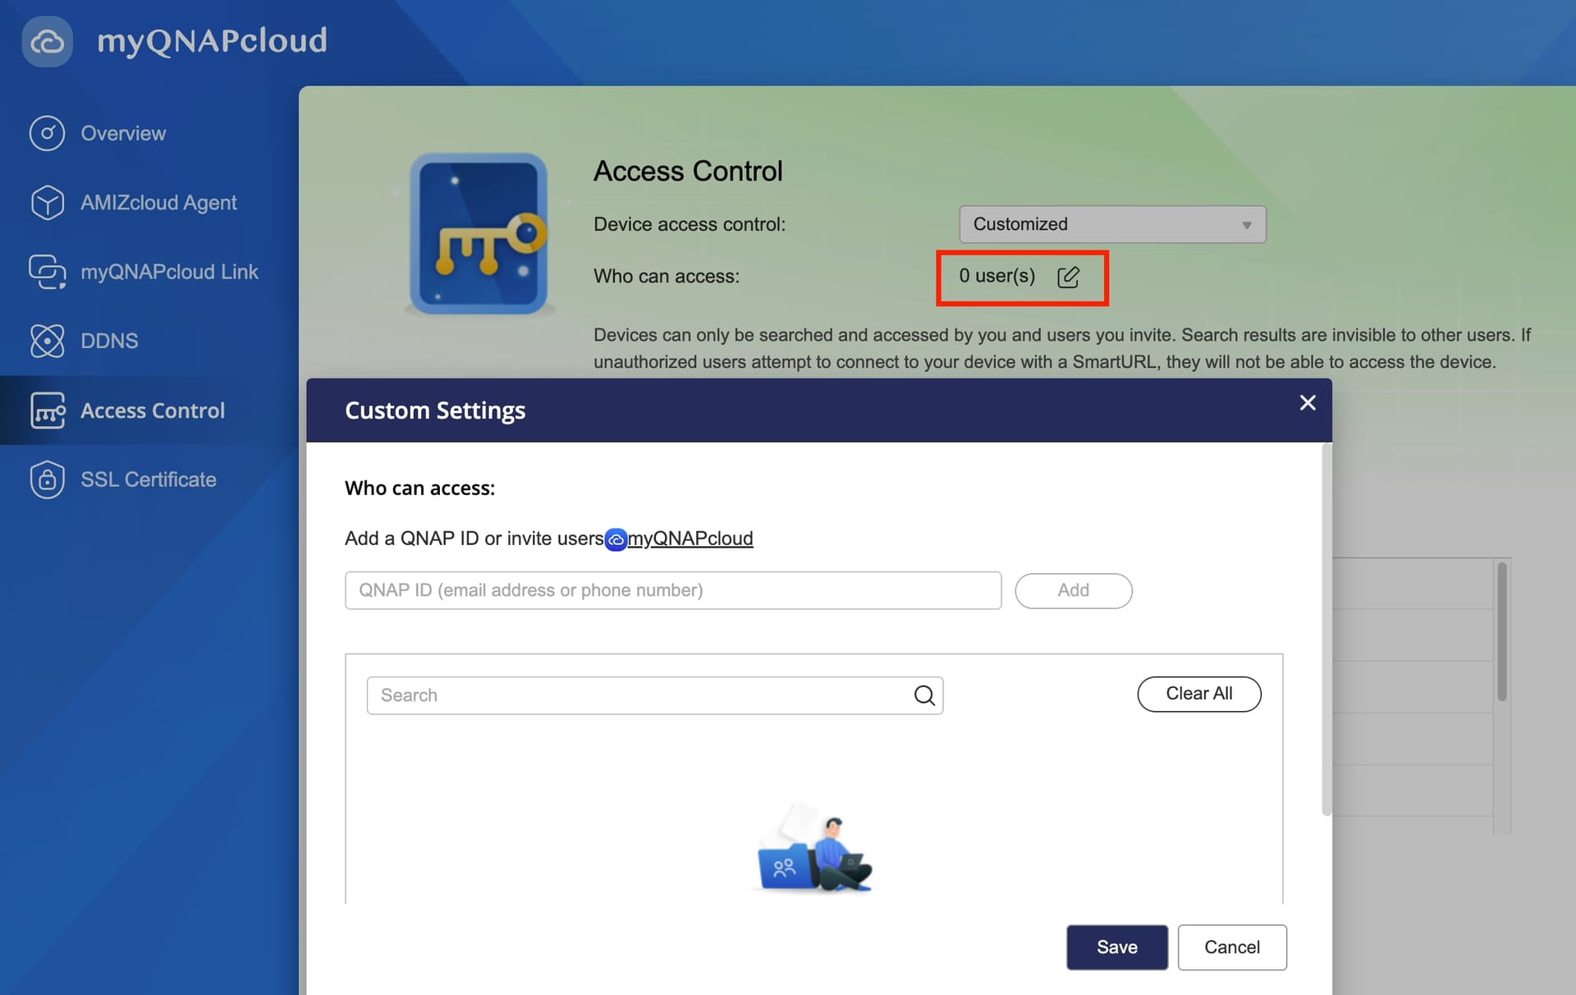The height and width of the screenshot is (995, 1576).
Task: Click the magnifier icon in Search box
Action: pos(924,695)
